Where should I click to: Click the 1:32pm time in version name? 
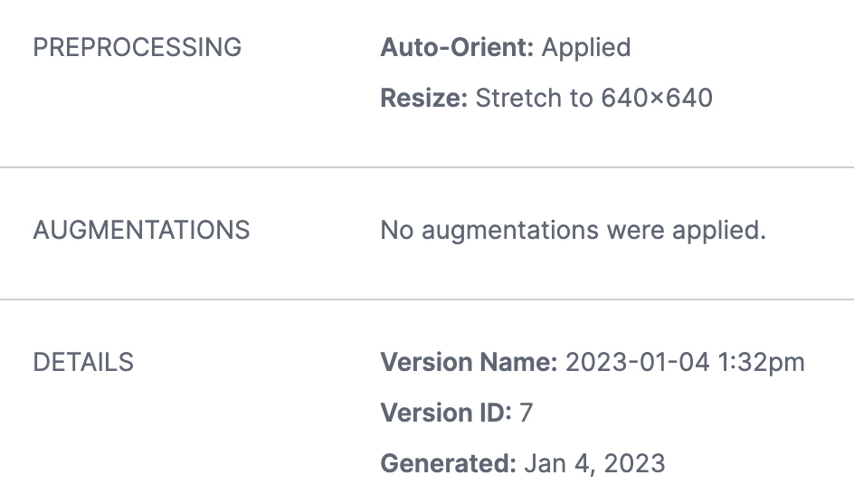(x=761, y=364)
